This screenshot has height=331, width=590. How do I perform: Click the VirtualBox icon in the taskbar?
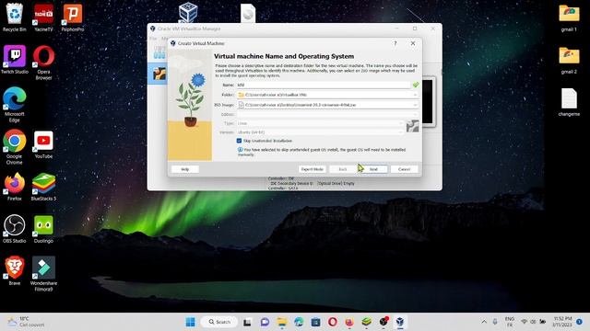399,322
